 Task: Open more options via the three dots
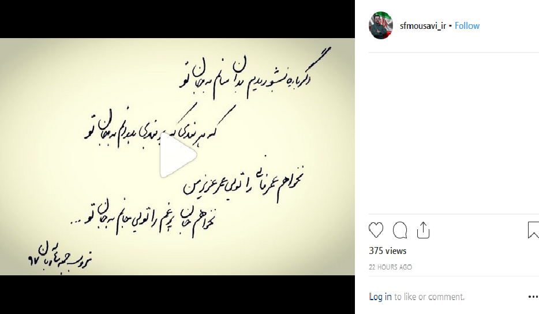coord(533,297)
